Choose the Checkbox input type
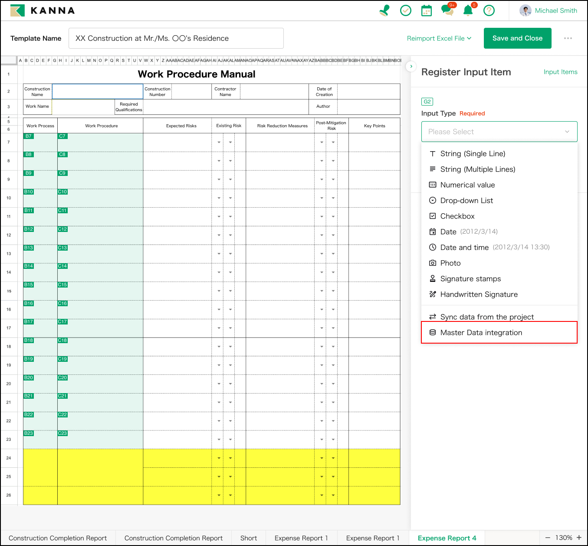The image size is (588, 546). [x=457, y=216]
